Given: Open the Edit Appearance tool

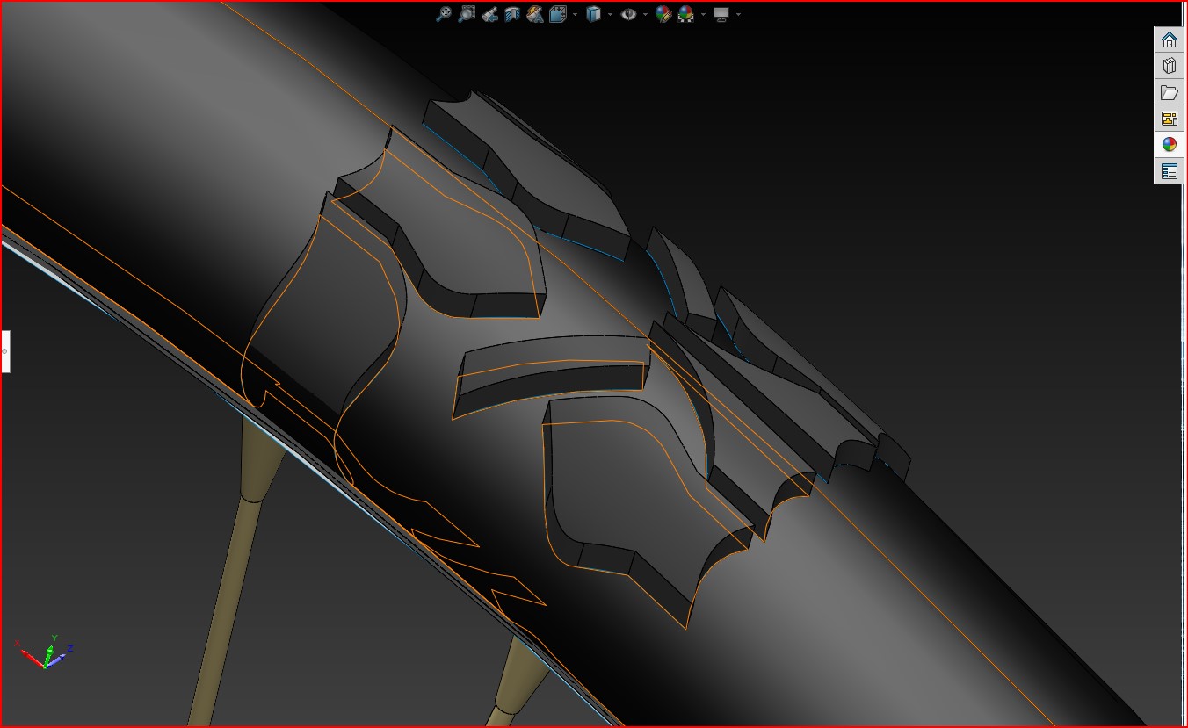Looking at the screenshot, I should 663,14.
